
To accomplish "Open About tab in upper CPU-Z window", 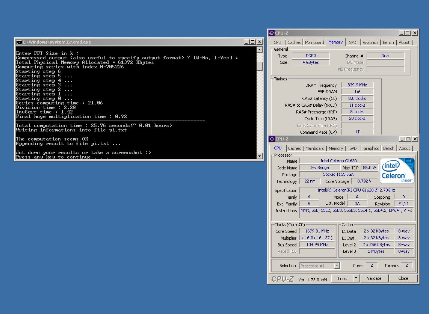I will (404, 42).
